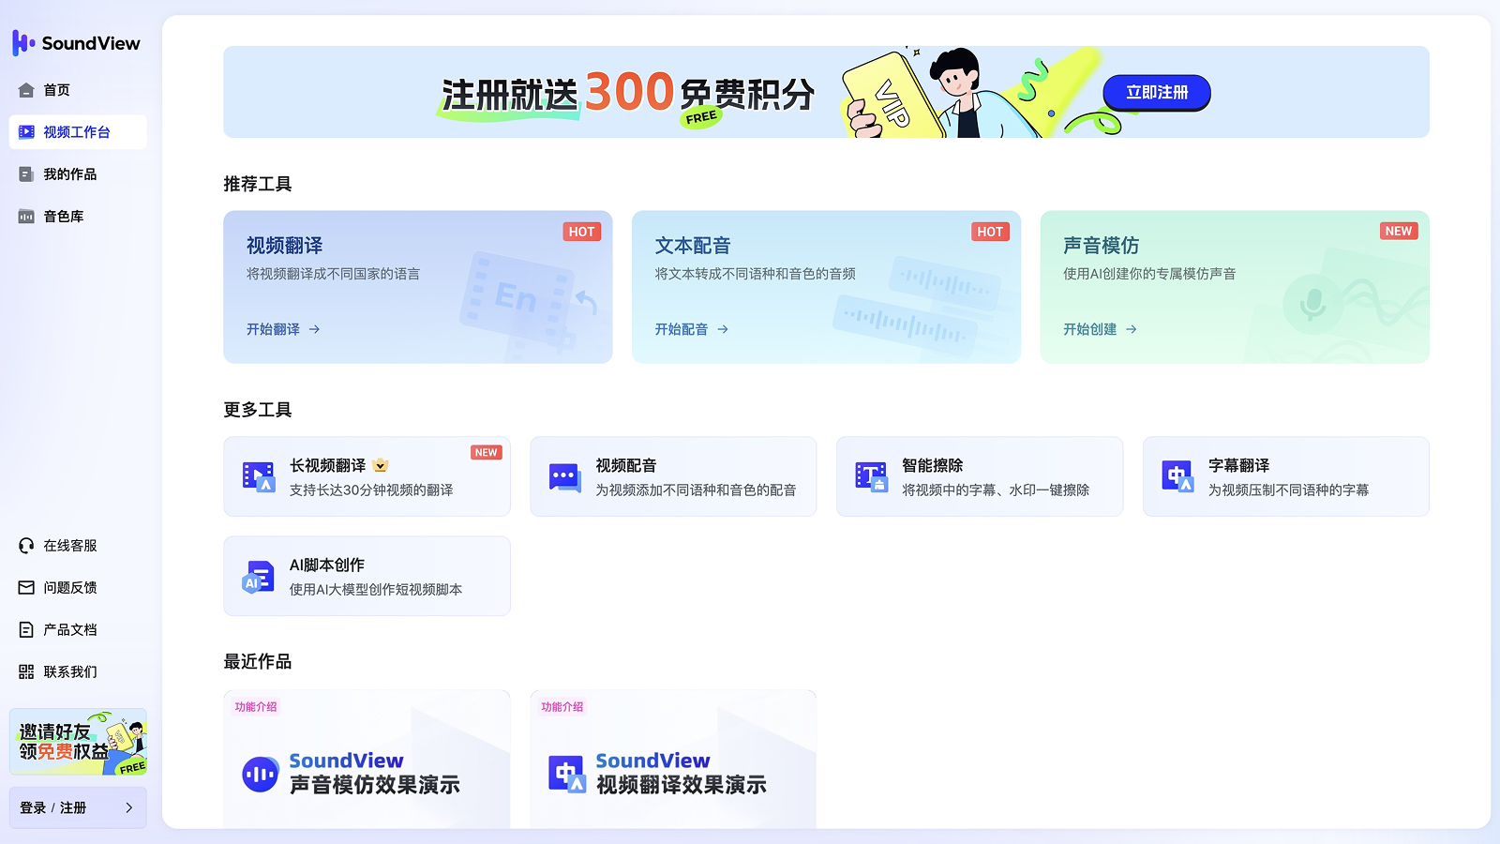The height and width of the screenshot is (844, 1500).
Task: Select the 长视频翻译 tool icon
Action: (x=257, y=475)
